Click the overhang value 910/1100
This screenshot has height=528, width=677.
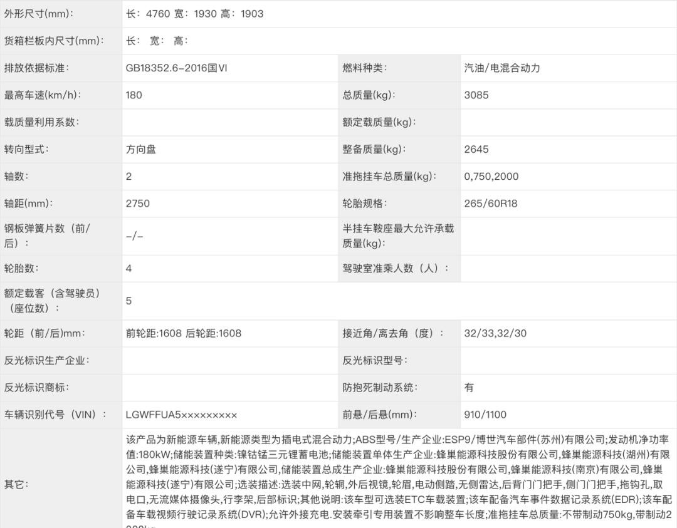point(485,415)
